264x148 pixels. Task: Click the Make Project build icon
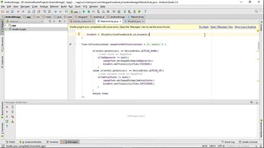pos(66,12)
